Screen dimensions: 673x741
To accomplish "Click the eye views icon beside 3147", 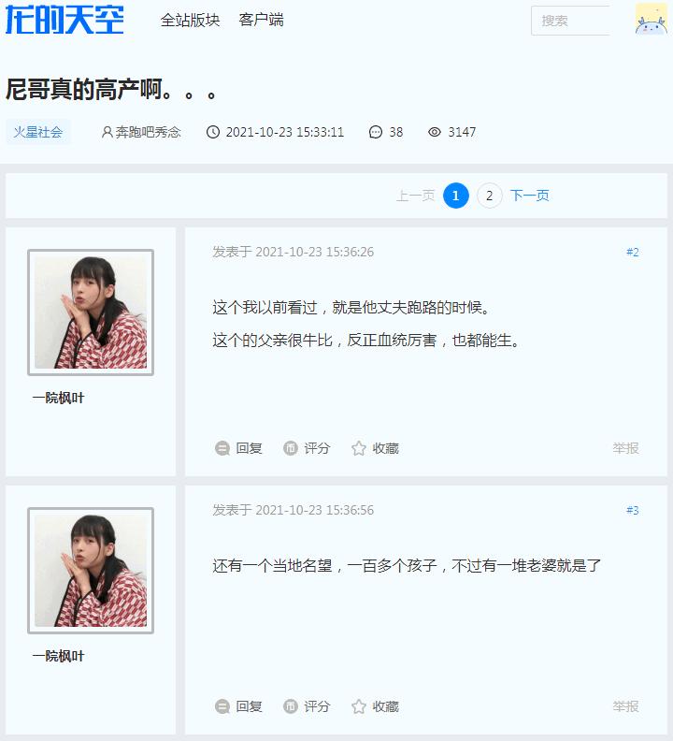I will pos(435,132).
